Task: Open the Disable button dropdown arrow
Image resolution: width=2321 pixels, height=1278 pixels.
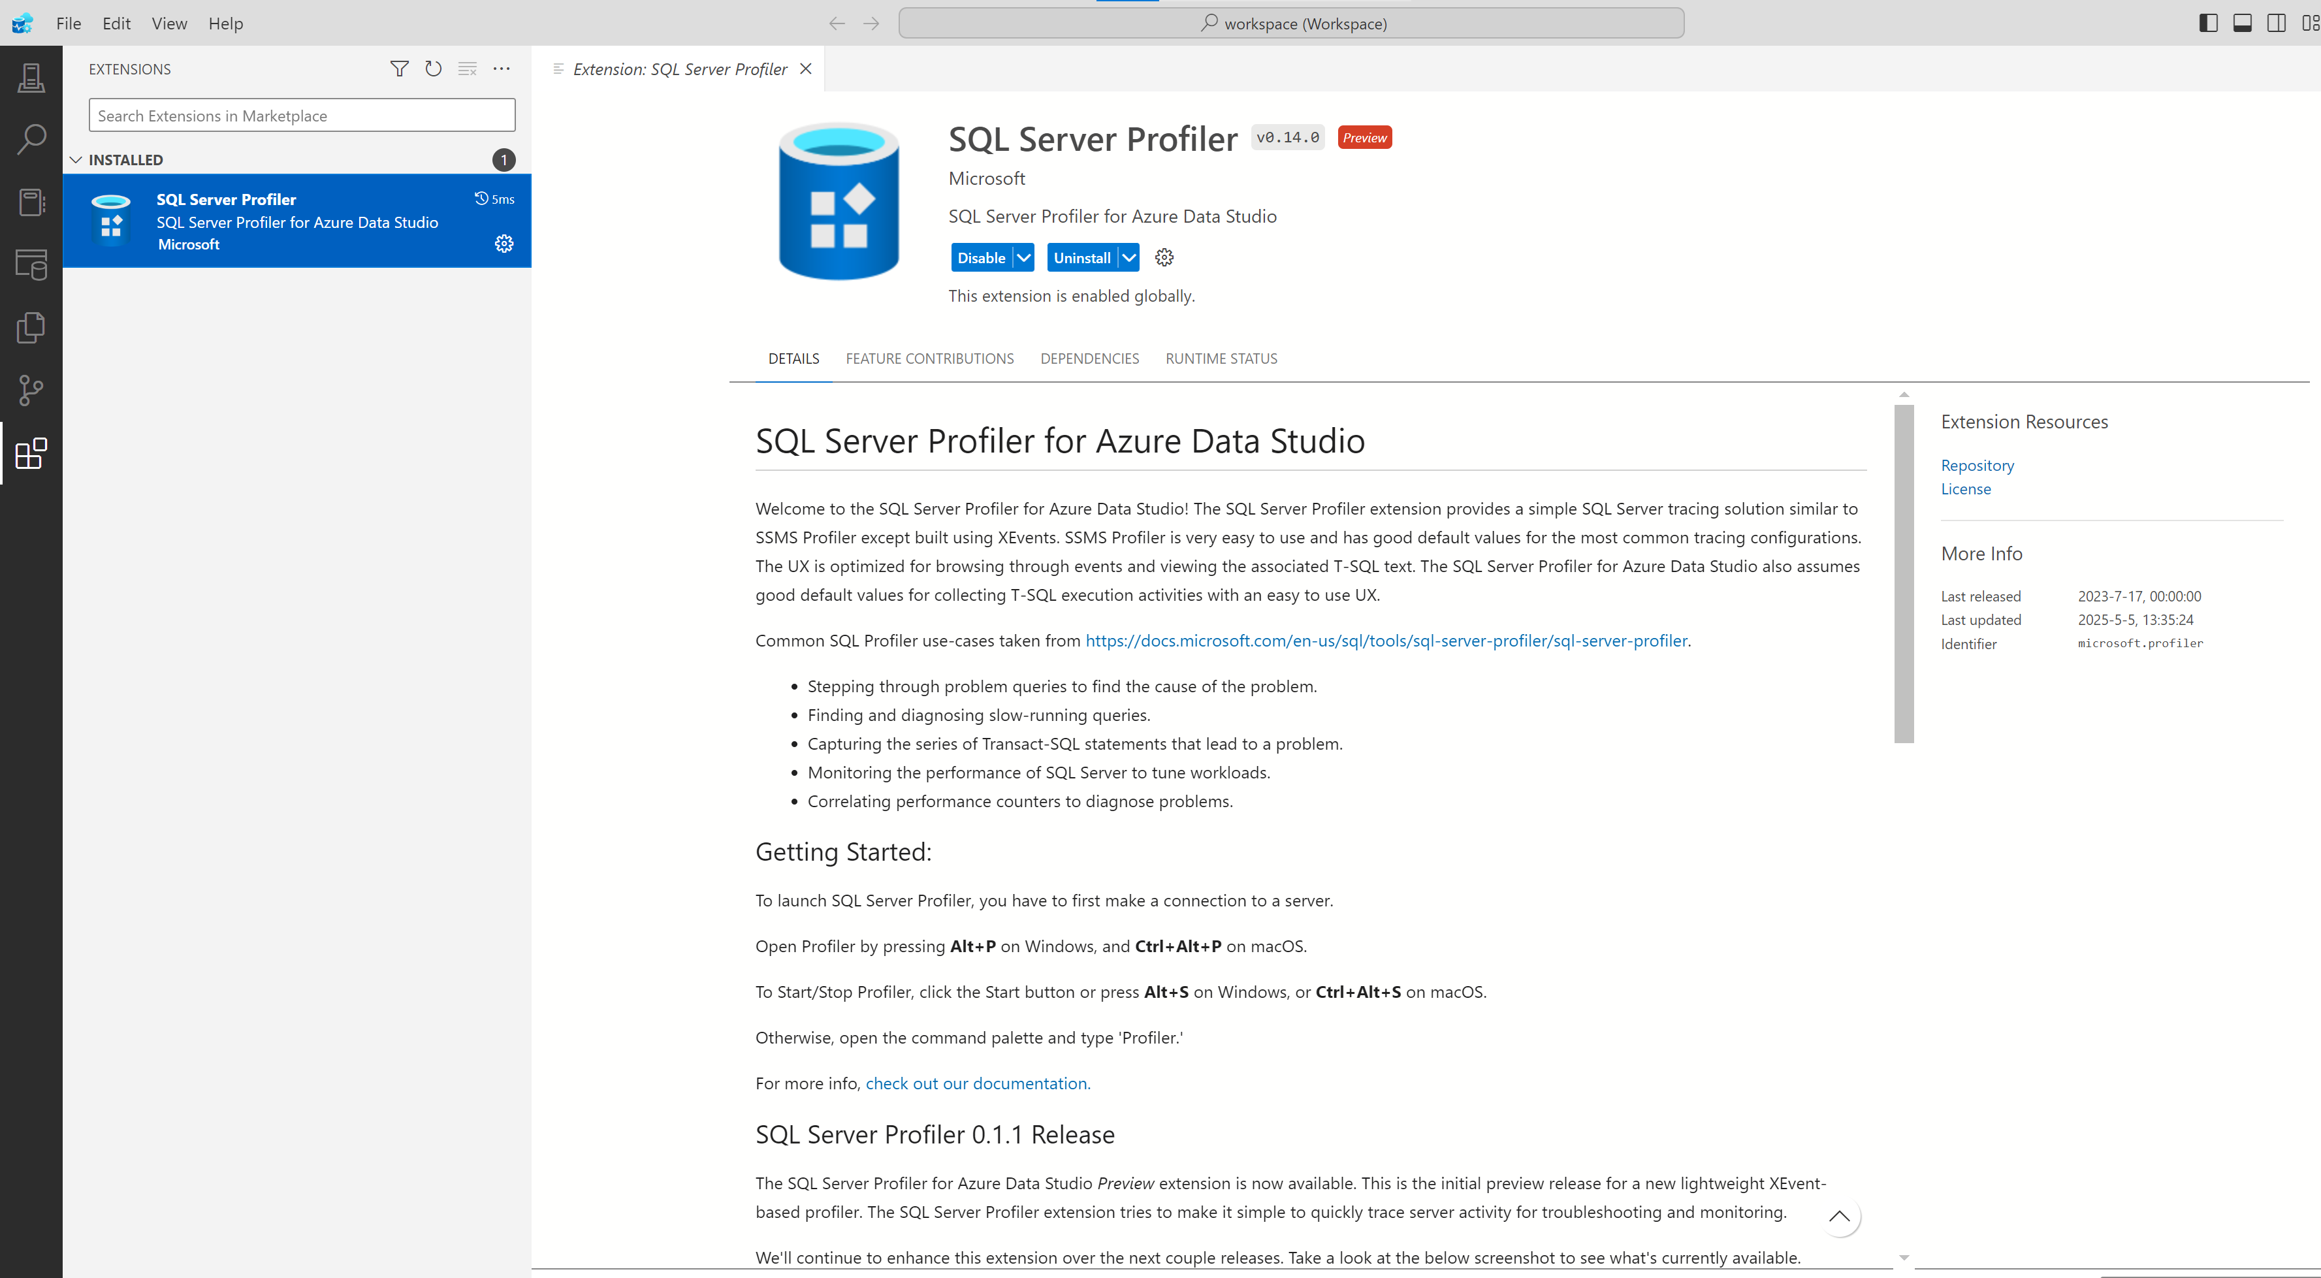Action: [1023, 258]
